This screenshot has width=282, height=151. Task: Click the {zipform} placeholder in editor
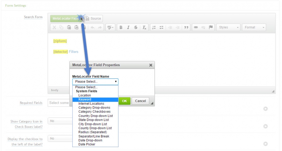coord(60,41)
